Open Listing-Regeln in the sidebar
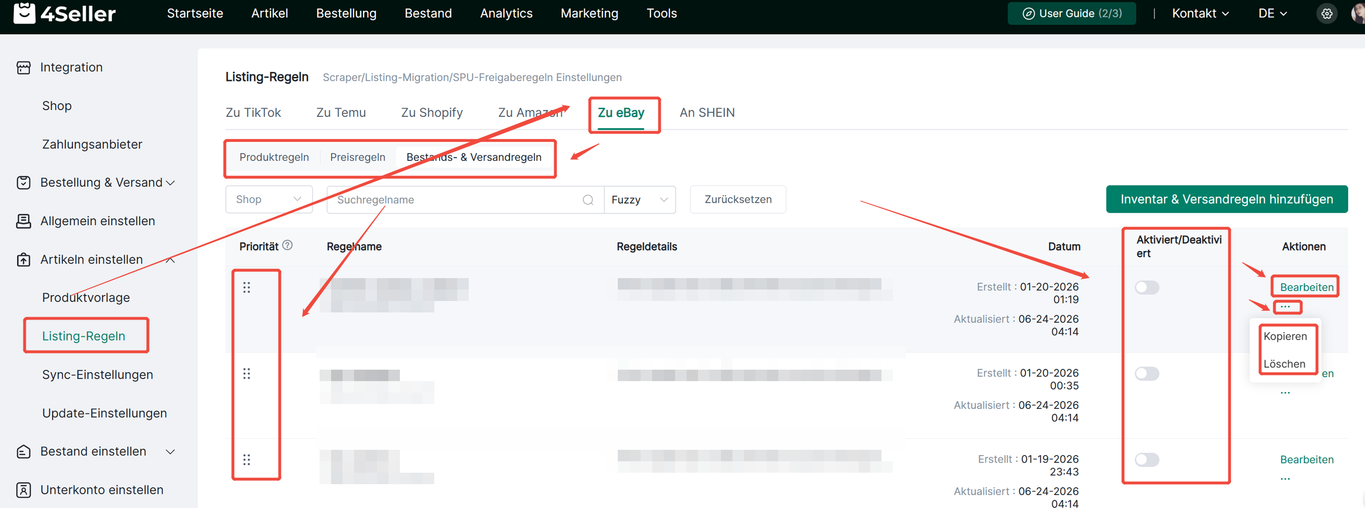1365x508 pixels. pyautogui.click(x=84, y=336)
